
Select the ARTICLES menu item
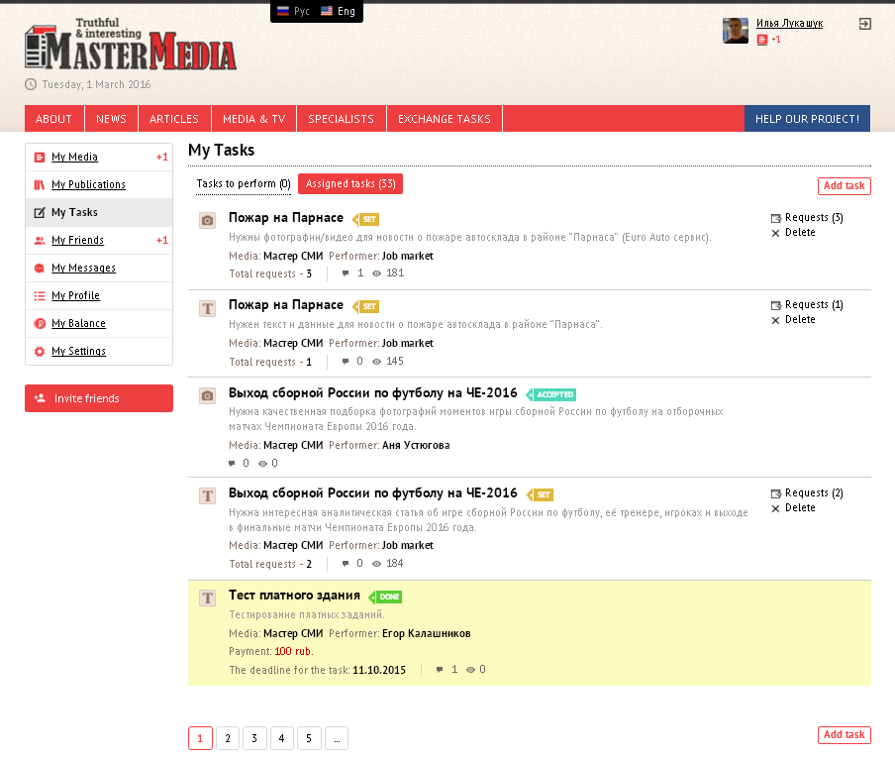click(174, 118)
